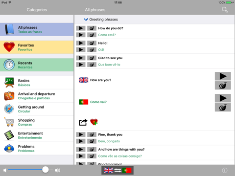Open the Problems category
The width and height of the screenshot is (235, 176).
tap(37, 149)
